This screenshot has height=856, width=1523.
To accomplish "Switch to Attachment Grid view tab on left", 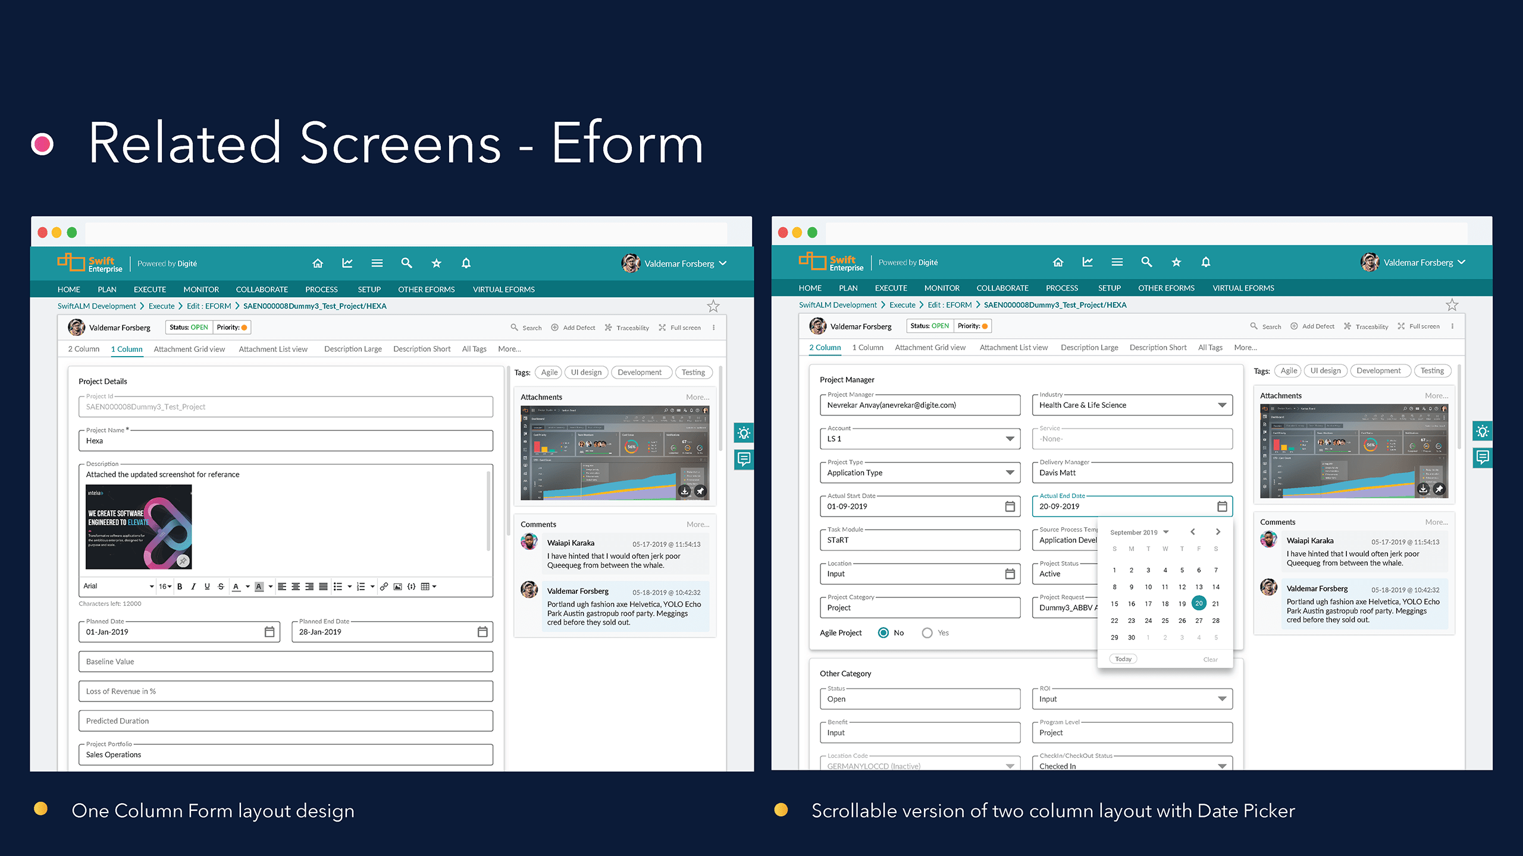I will pyautogui.click(x=189, y=349).
